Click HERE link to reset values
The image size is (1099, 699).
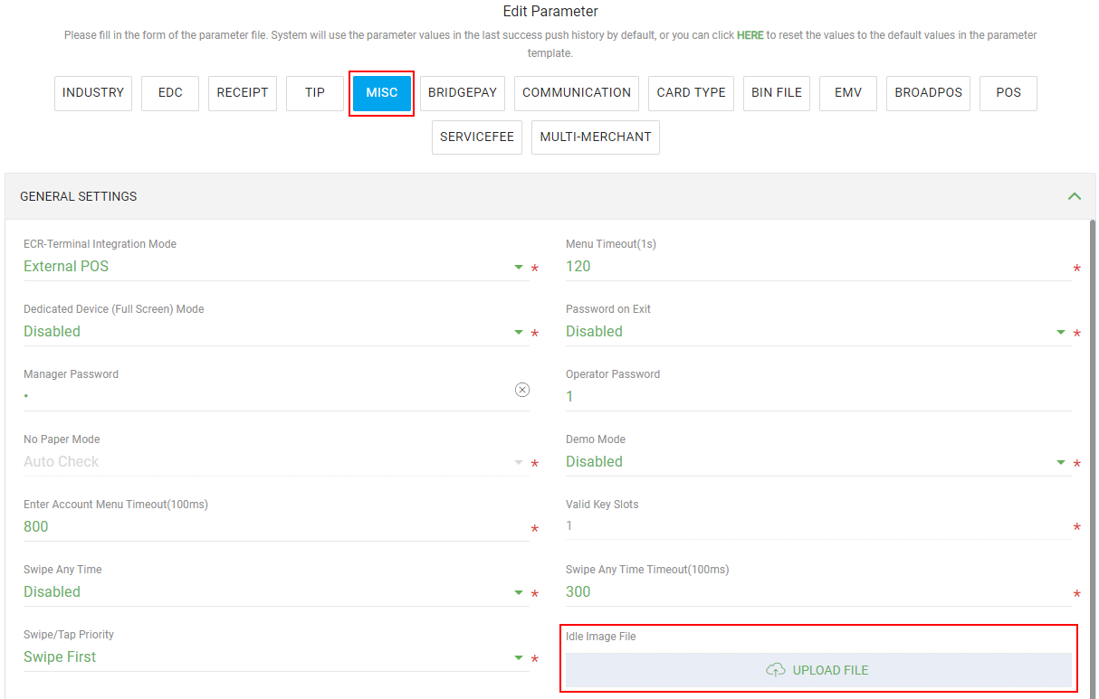tap(750, 35)
